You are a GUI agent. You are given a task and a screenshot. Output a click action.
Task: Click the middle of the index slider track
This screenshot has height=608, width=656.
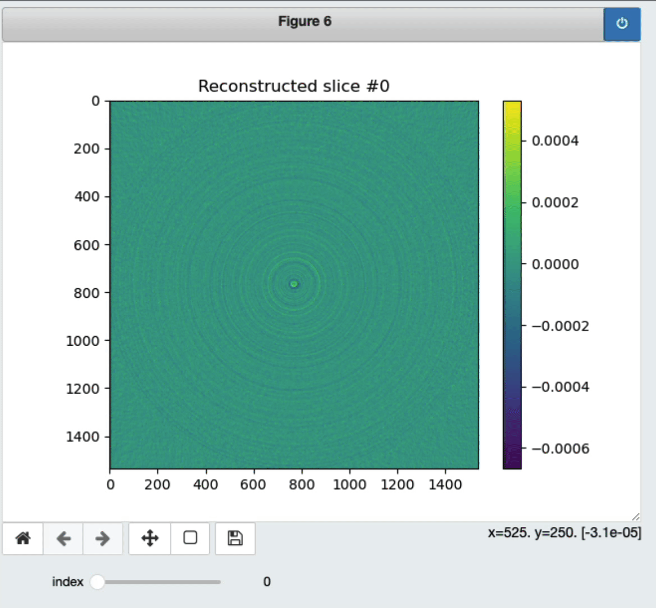pos(159,582)
